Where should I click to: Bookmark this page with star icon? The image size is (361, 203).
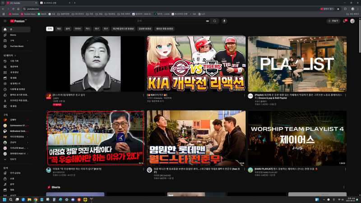pyautogui.click(x=338, y=9)
